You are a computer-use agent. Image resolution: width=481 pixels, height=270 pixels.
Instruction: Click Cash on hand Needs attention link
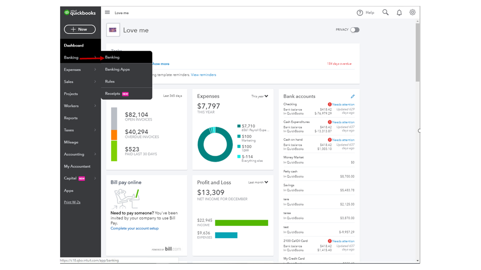click(x=343, y=140)
